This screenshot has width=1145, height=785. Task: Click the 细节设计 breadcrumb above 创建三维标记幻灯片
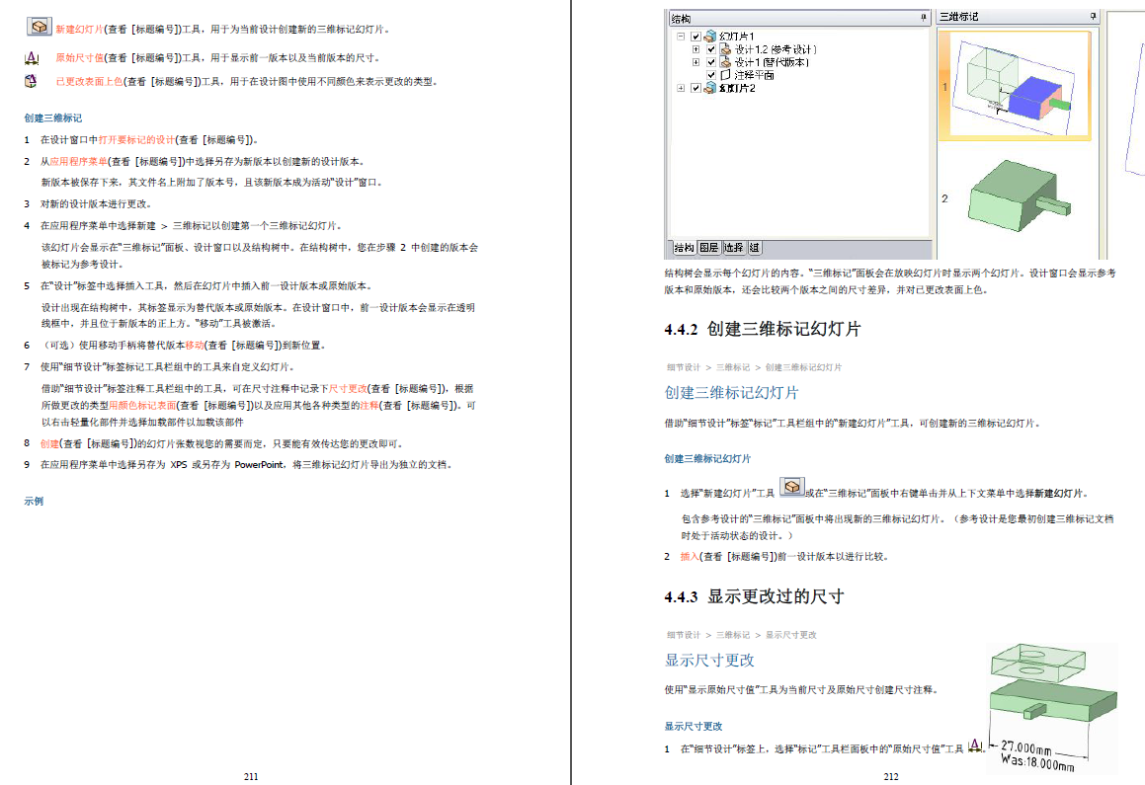point(683,367)
